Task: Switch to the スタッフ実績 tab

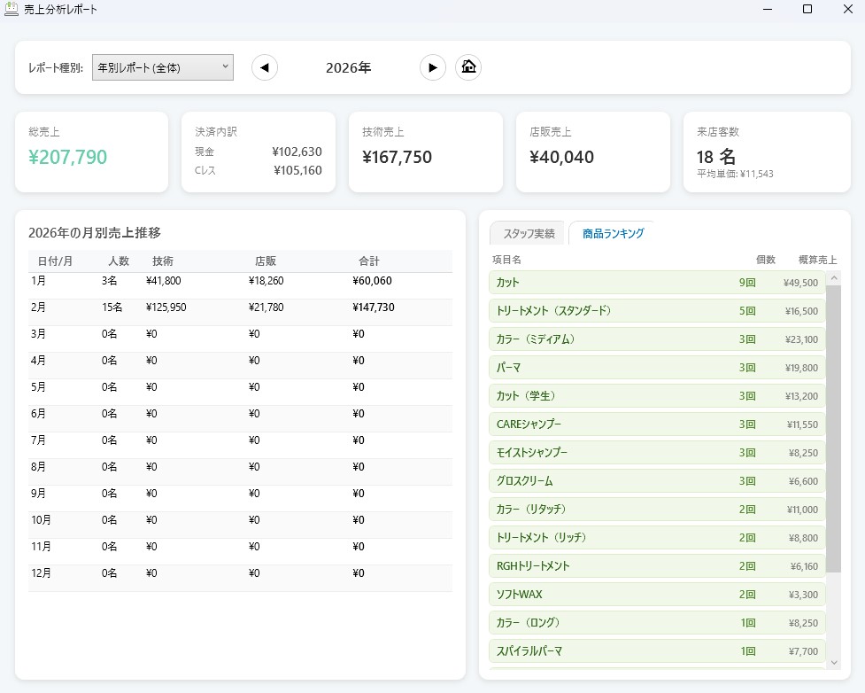Action: pyautogui.click(x=529, y=234)
